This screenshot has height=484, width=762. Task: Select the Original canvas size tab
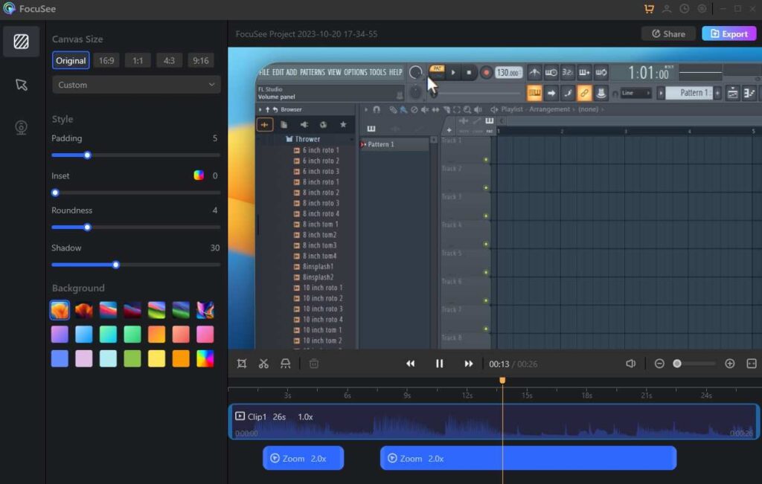tap(71, 60)
